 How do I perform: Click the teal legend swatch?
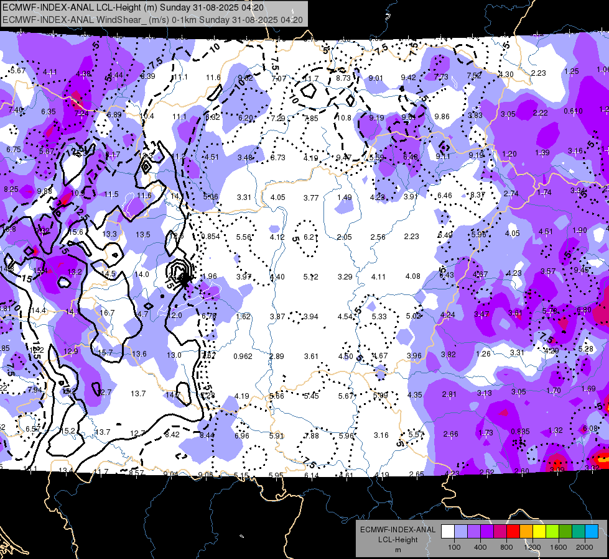(x=579, y=532)
